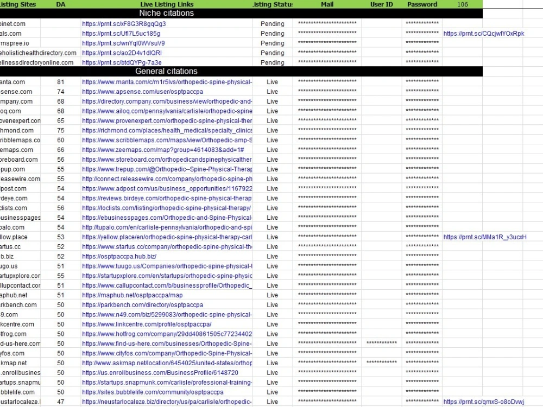Select the General citations section row

[241, 71]
